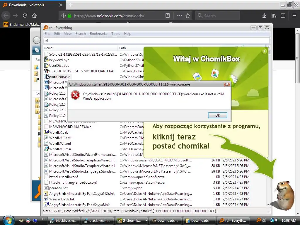This screenshot has height=225, width=300.
Task: Select keyword.pyc file icon
Action: coord(46,60)
